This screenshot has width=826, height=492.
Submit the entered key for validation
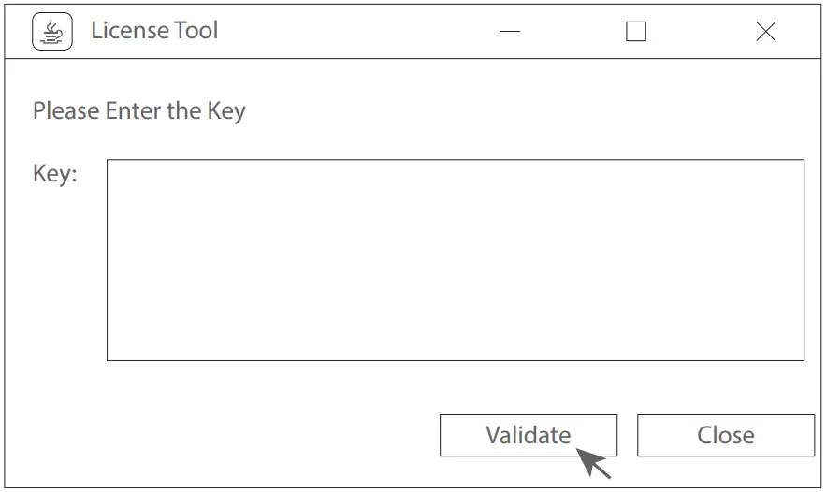528,435
